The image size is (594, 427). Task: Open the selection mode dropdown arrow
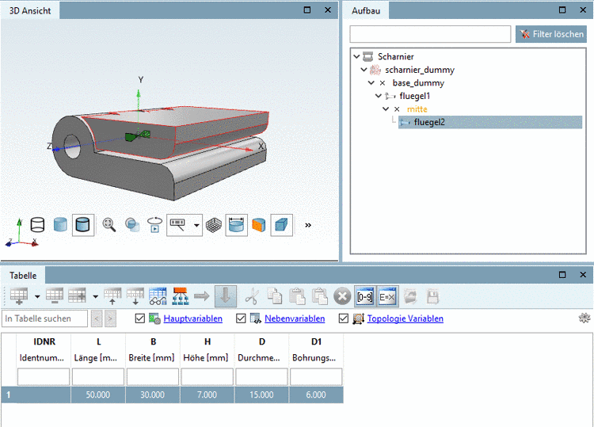196,226
